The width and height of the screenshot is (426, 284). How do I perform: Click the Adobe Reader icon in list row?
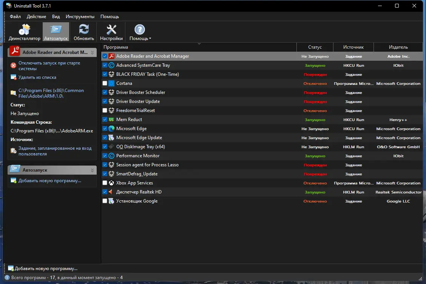click(111, 56)
